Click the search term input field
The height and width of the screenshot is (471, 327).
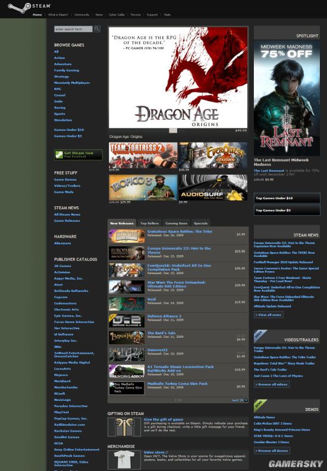(x=74, y=29)
